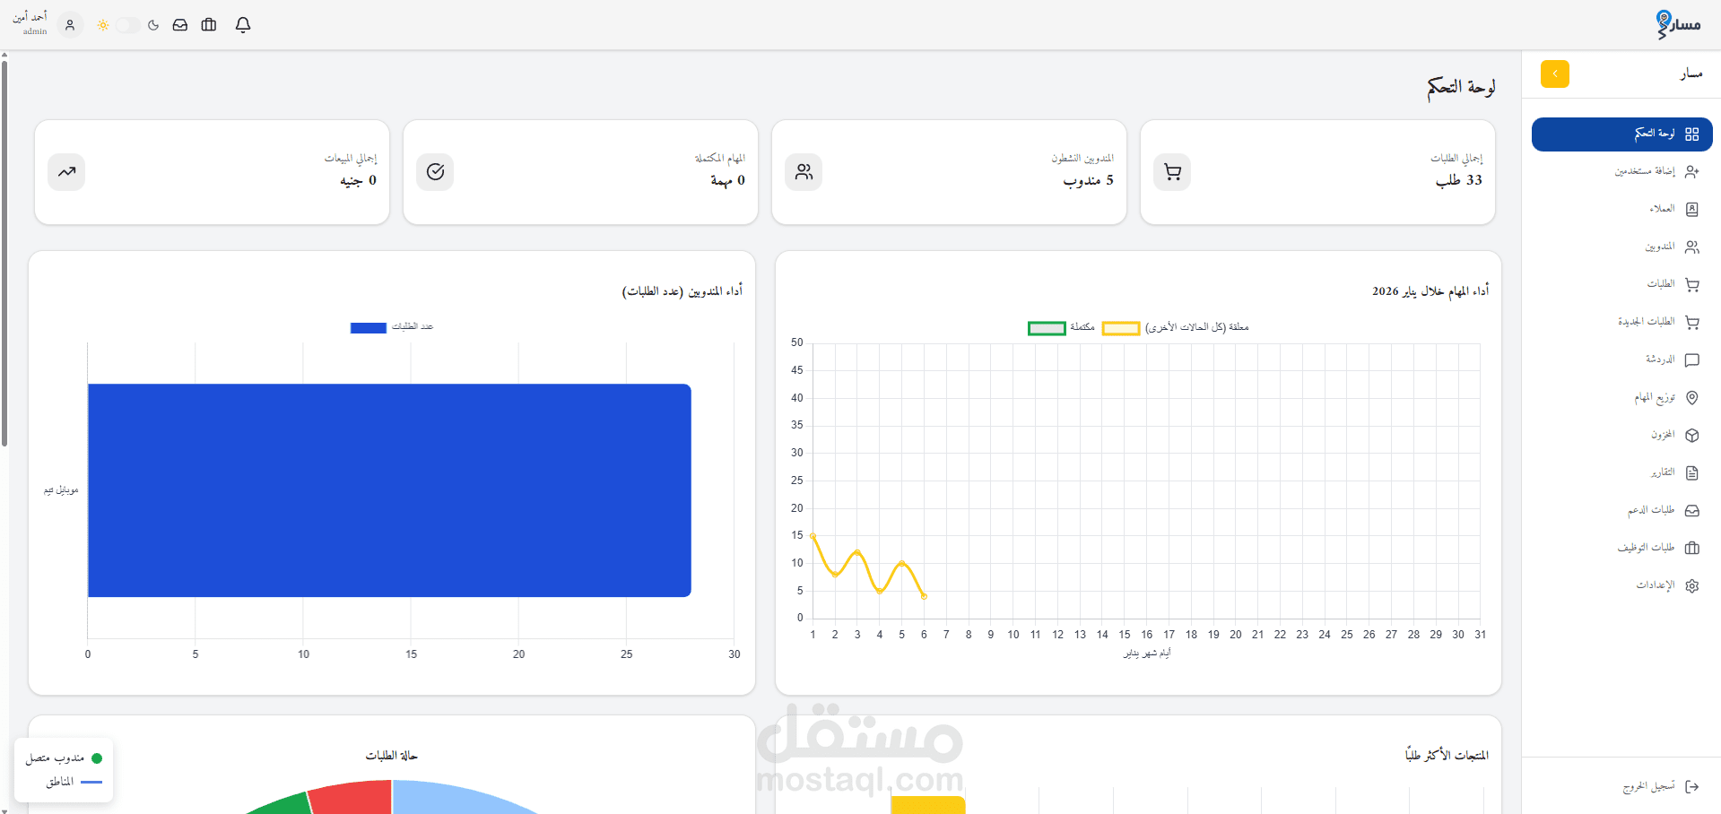
Task: Open الإعدادات settings page
Action: (1621, 585)
